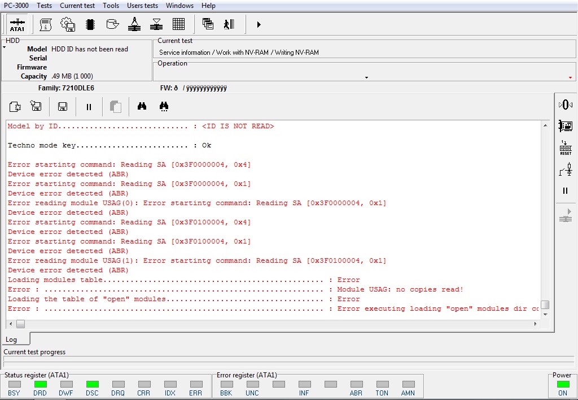Click 'Error reading module USAG(0)' log line
Screen dimensions: 578x400
click(197, 203)
